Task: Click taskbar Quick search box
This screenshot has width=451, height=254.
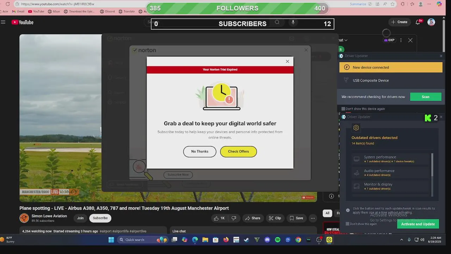Action: tap(143, 240)
